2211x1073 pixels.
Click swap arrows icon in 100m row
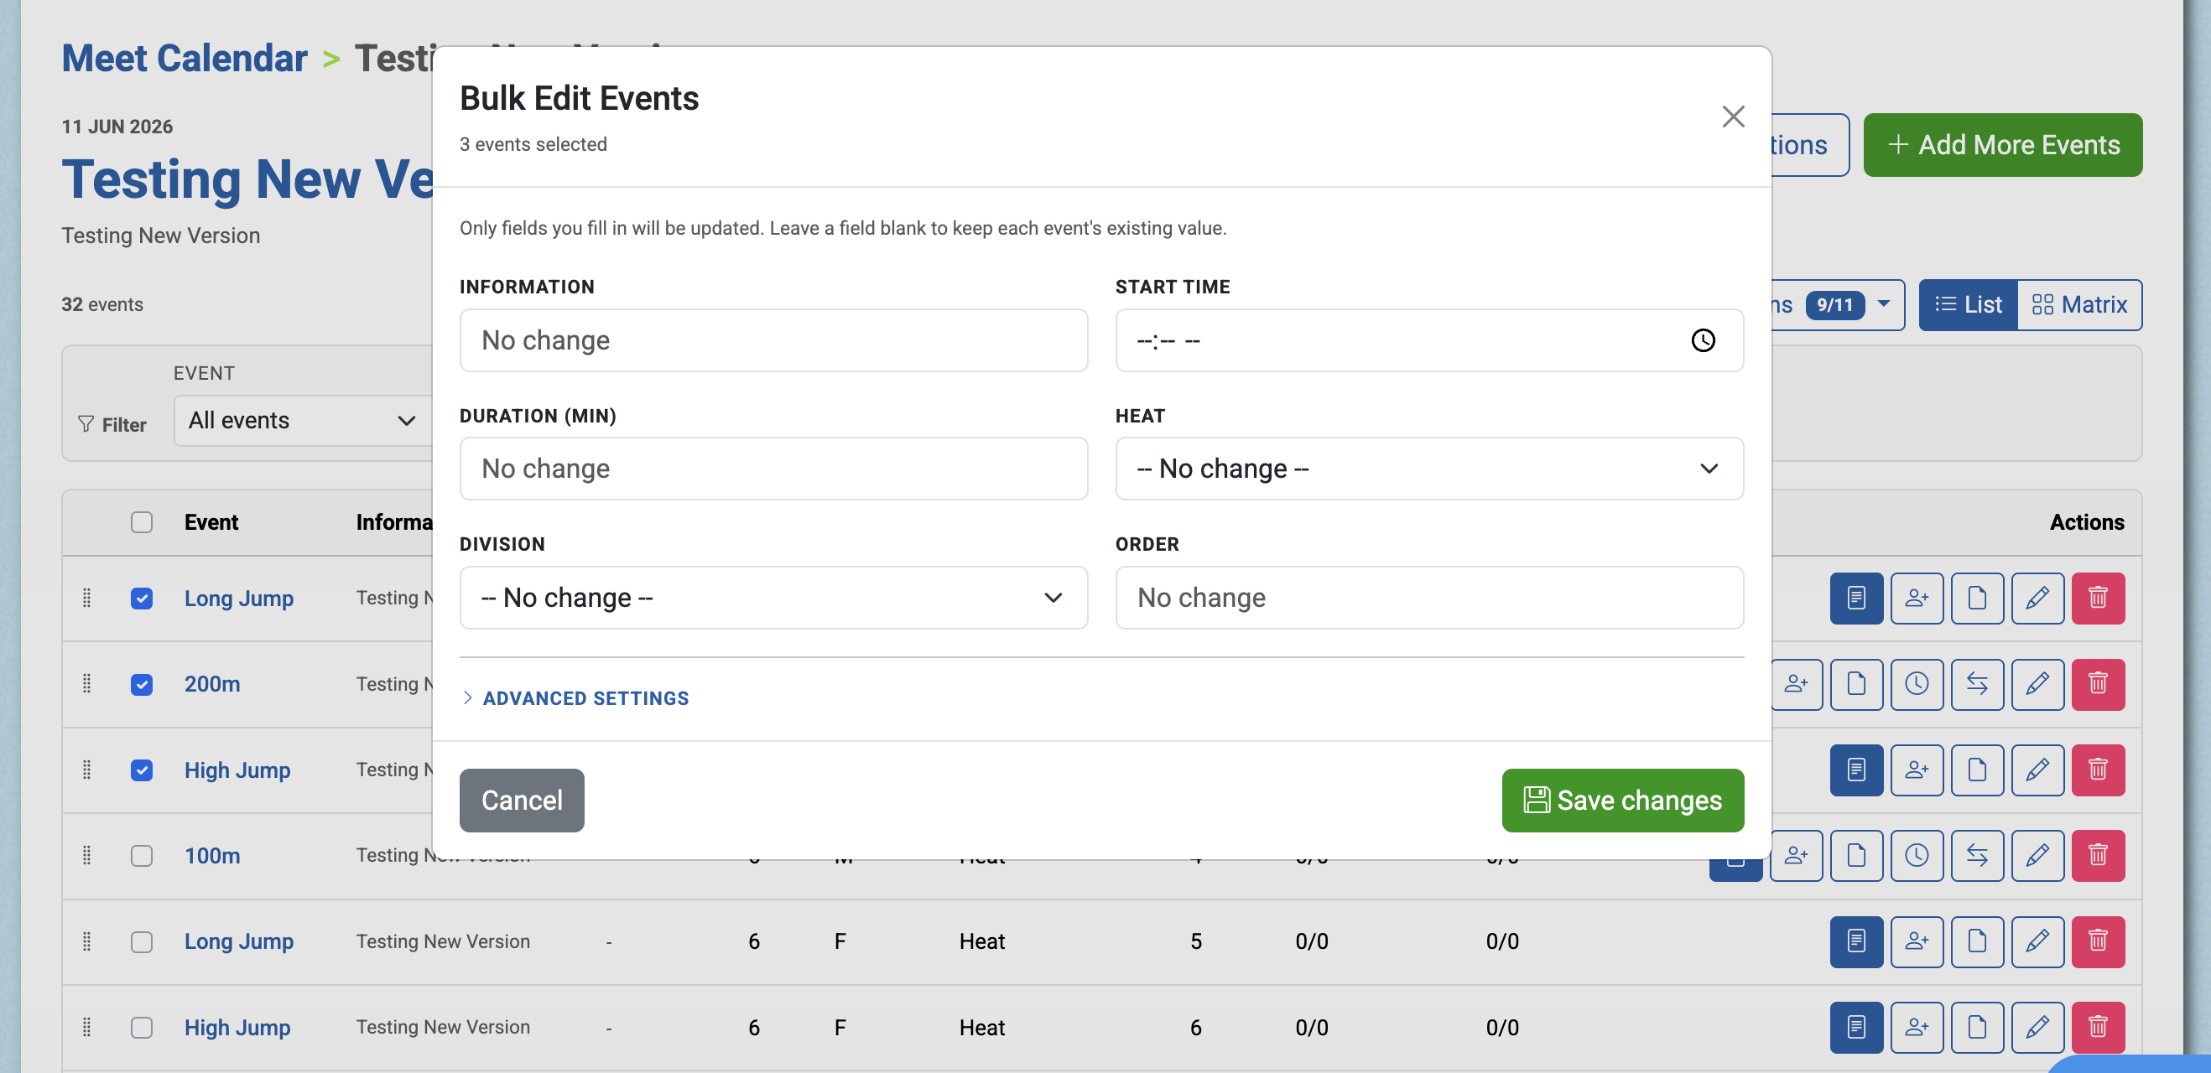1977,855
